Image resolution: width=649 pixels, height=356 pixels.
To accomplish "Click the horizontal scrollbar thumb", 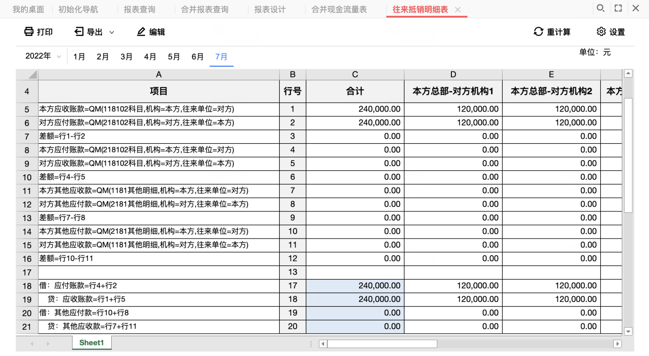I will [x=382, y=344].
